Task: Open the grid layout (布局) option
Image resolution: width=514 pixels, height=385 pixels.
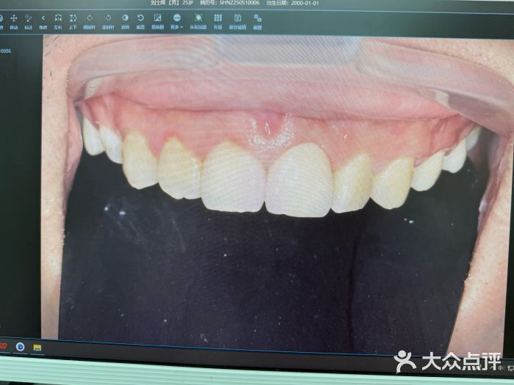Action: coord(218,21)
